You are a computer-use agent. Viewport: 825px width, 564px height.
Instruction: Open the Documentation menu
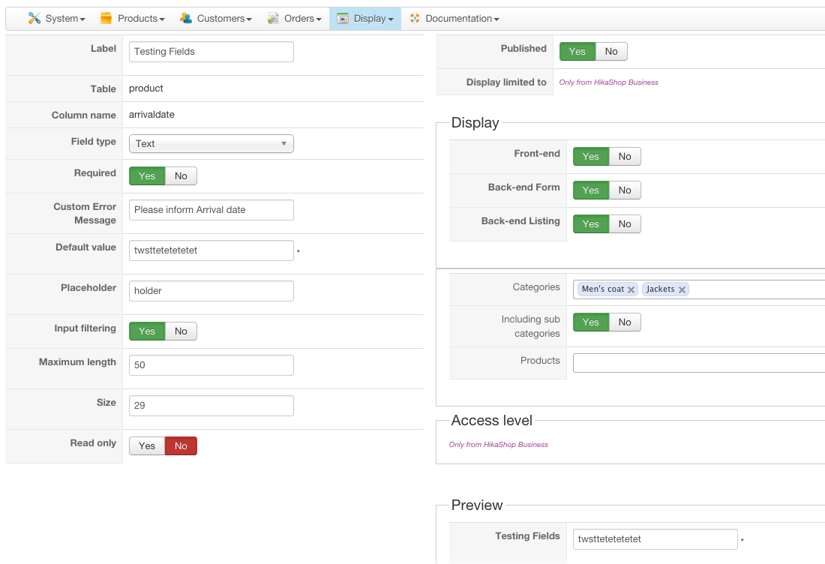pyautogui.click(x=462, y=18)
